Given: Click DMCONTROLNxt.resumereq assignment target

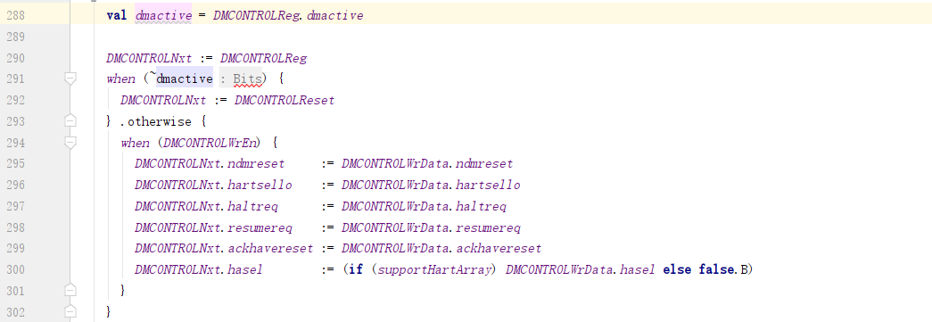Looking at the screenshot, I should click(x=213, y=227).
